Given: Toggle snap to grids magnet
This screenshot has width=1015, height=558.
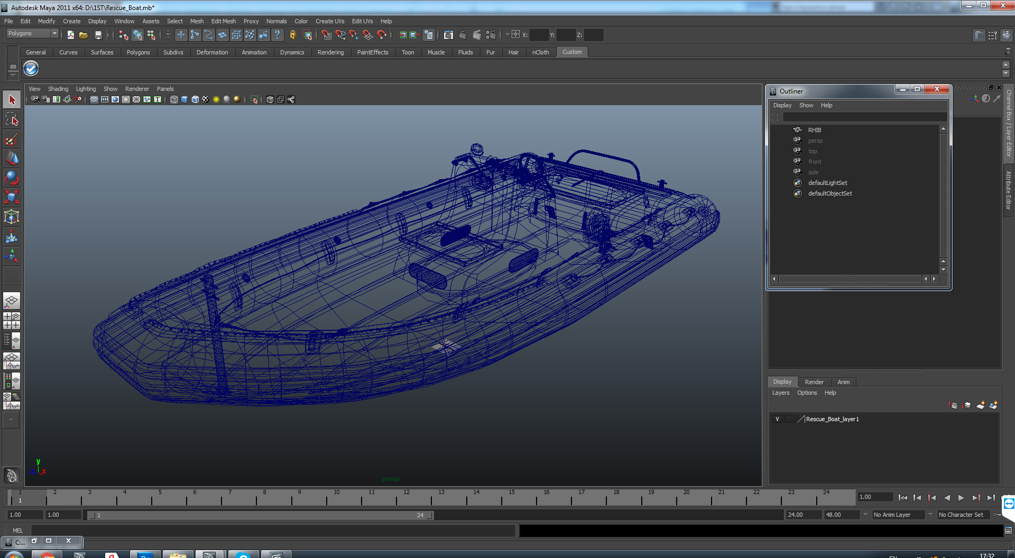Looking at the screenshot, I should (326, 35).
